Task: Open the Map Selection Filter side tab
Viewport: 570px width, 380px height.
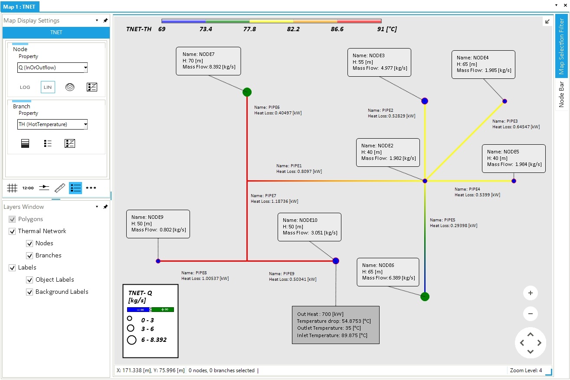Action: click(561, 46)
